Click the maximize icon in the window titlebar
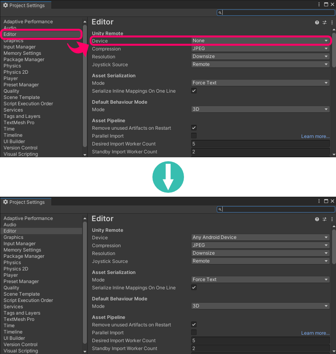The image size is (336, 354). 326,4
